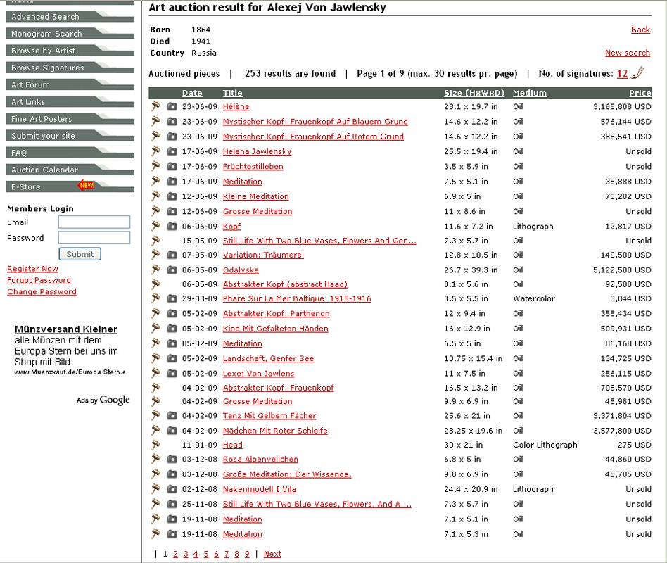The image size is (667, 563).
Task: Click the NEW badge next to E-Store
Action: click(86, 186)
